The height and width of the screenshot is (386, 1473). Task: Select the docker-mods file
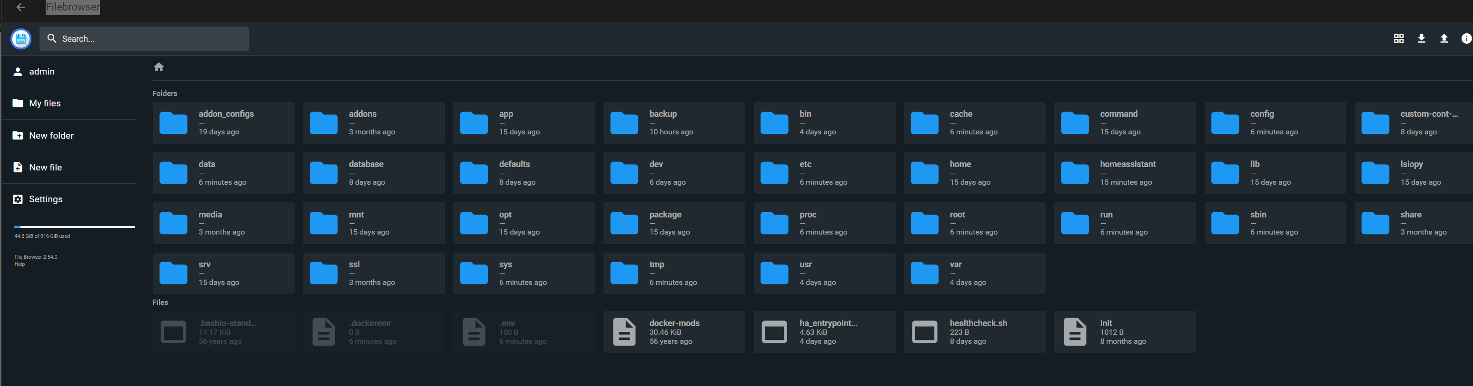(x=673, y=332)
